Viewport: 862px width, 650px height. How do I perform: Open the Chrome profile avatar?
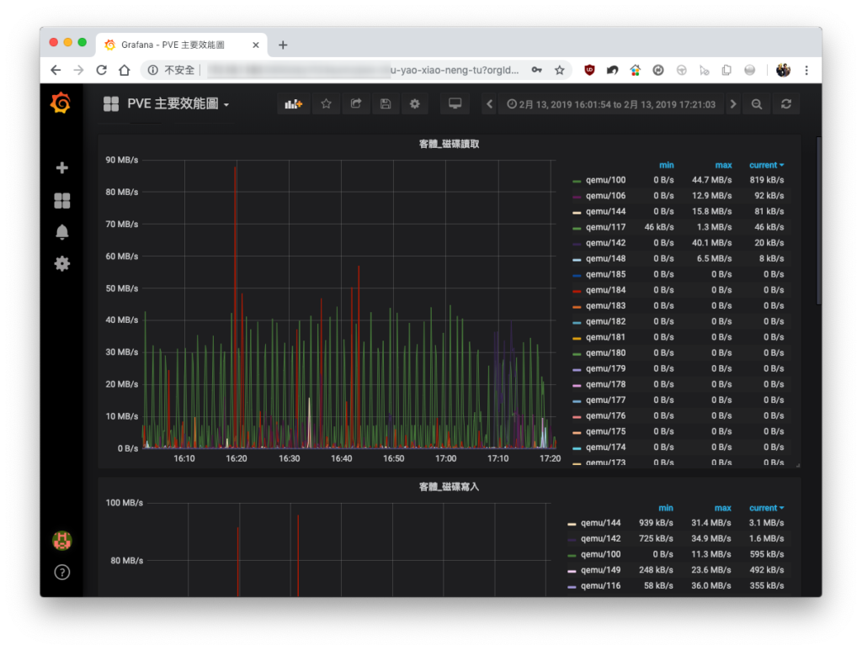tap(783, 71)
